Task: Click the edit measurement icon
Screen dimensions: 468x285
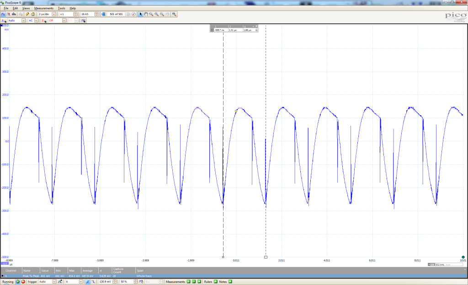Action: 199,282
